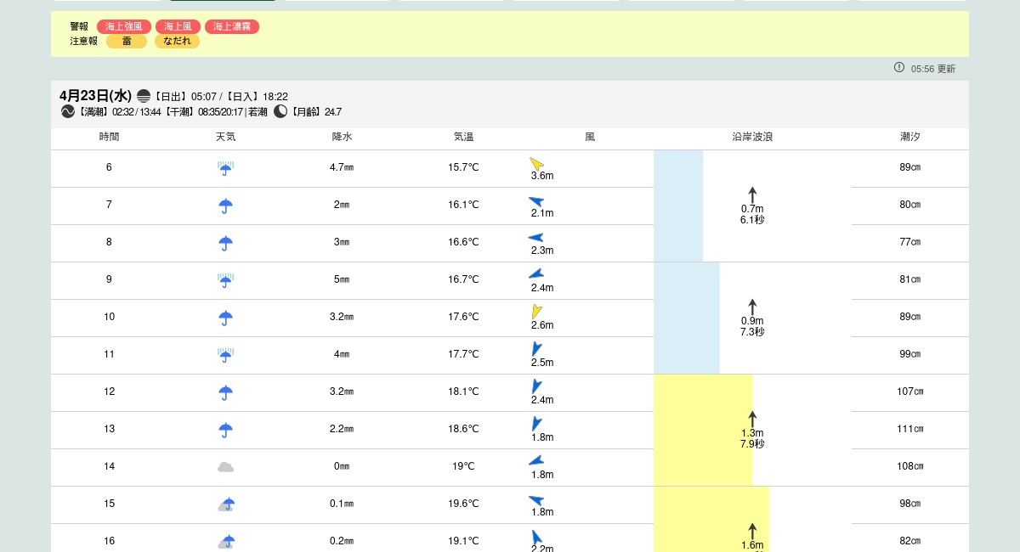1020x552 pixels.
Task: Click the yellow wind arrow at 10時
Action: pos(536,312)
